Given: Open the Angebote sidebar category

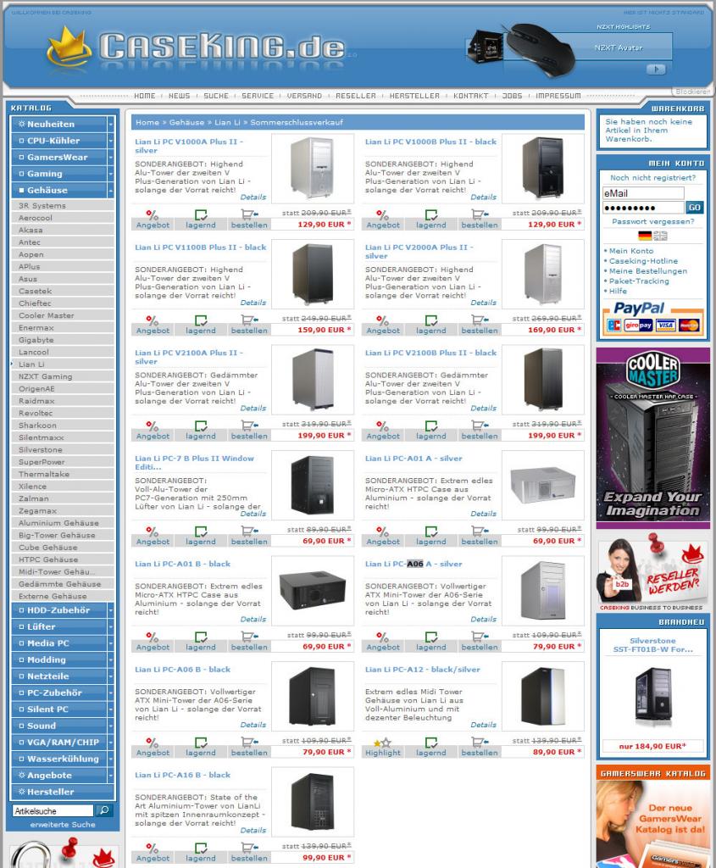Looking at the screenshot, I should click(58, 776).
